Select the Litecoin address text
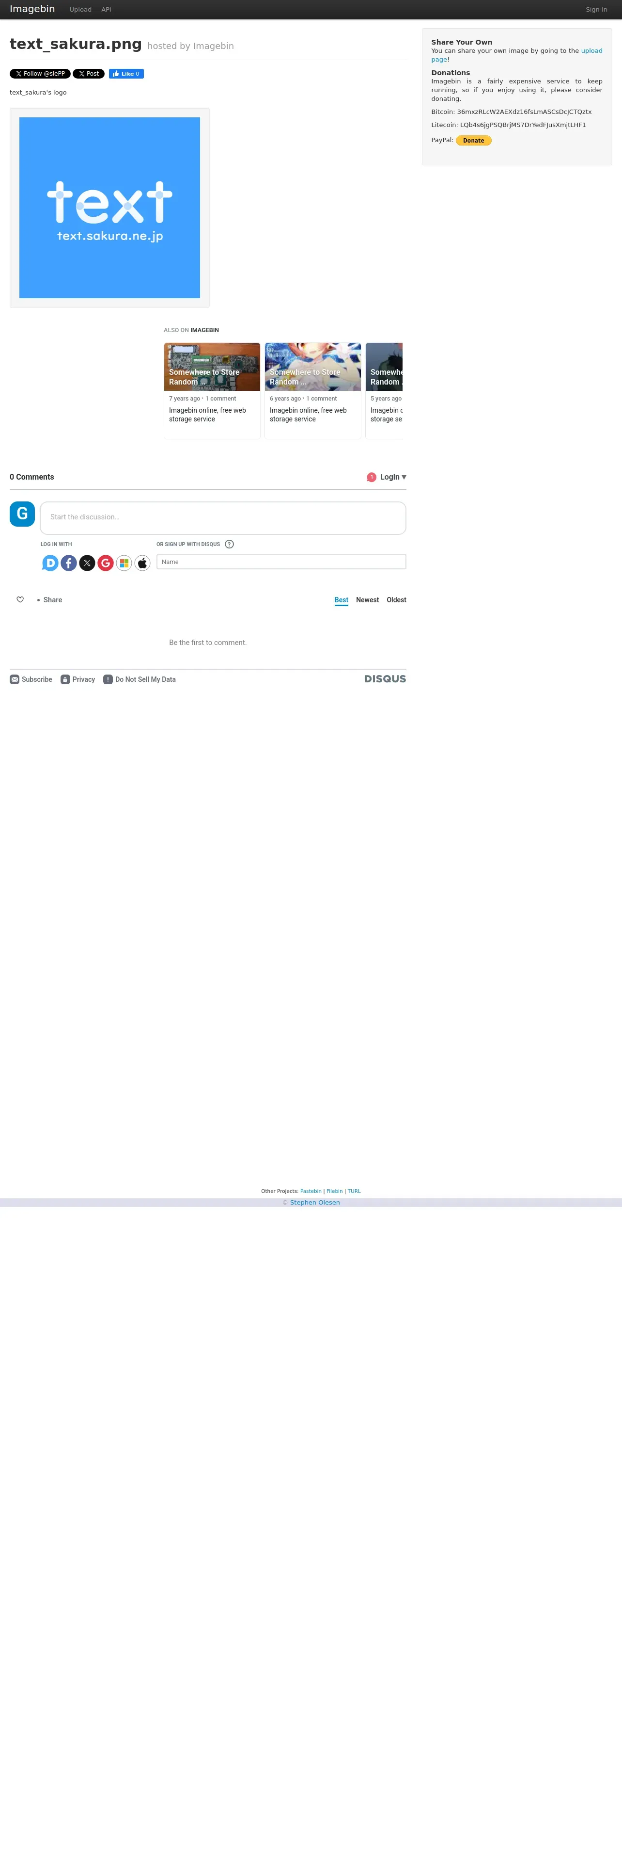Image resolution: width=622 pixels, height=1868 pixels. (x=523, y=125)
